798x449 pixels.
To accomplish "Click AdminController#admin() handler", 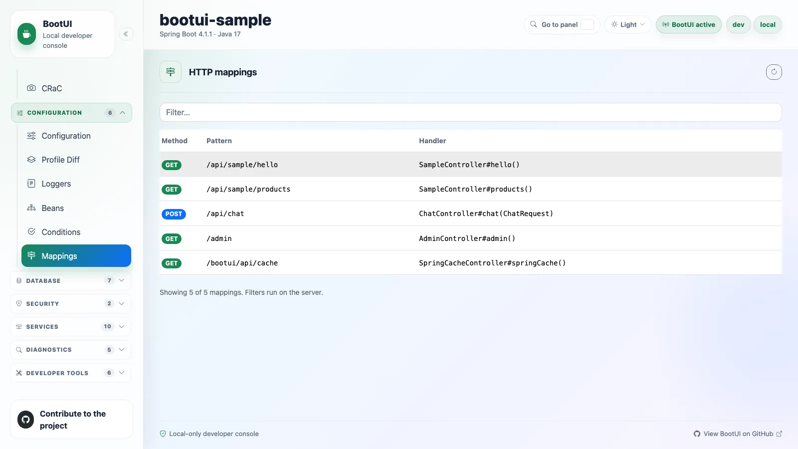I will 467,238.
